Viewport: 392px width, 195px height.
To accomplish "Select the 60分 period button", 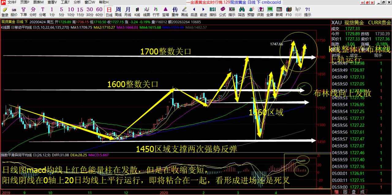I will coord(99,12).
